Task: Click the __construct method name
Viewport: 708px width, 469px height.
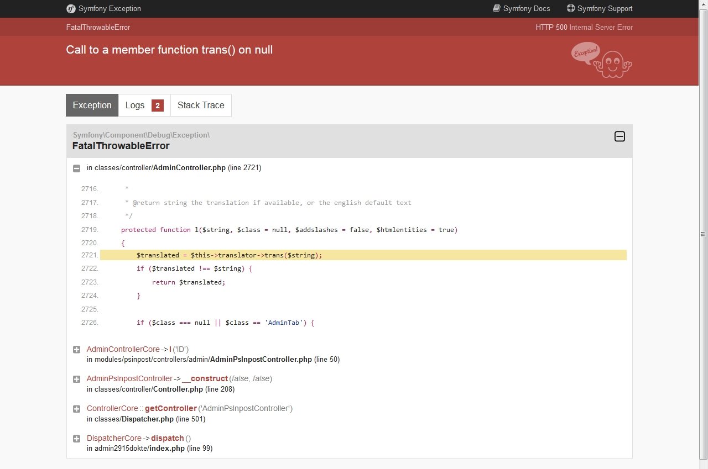Action: [x=205, y=379]
